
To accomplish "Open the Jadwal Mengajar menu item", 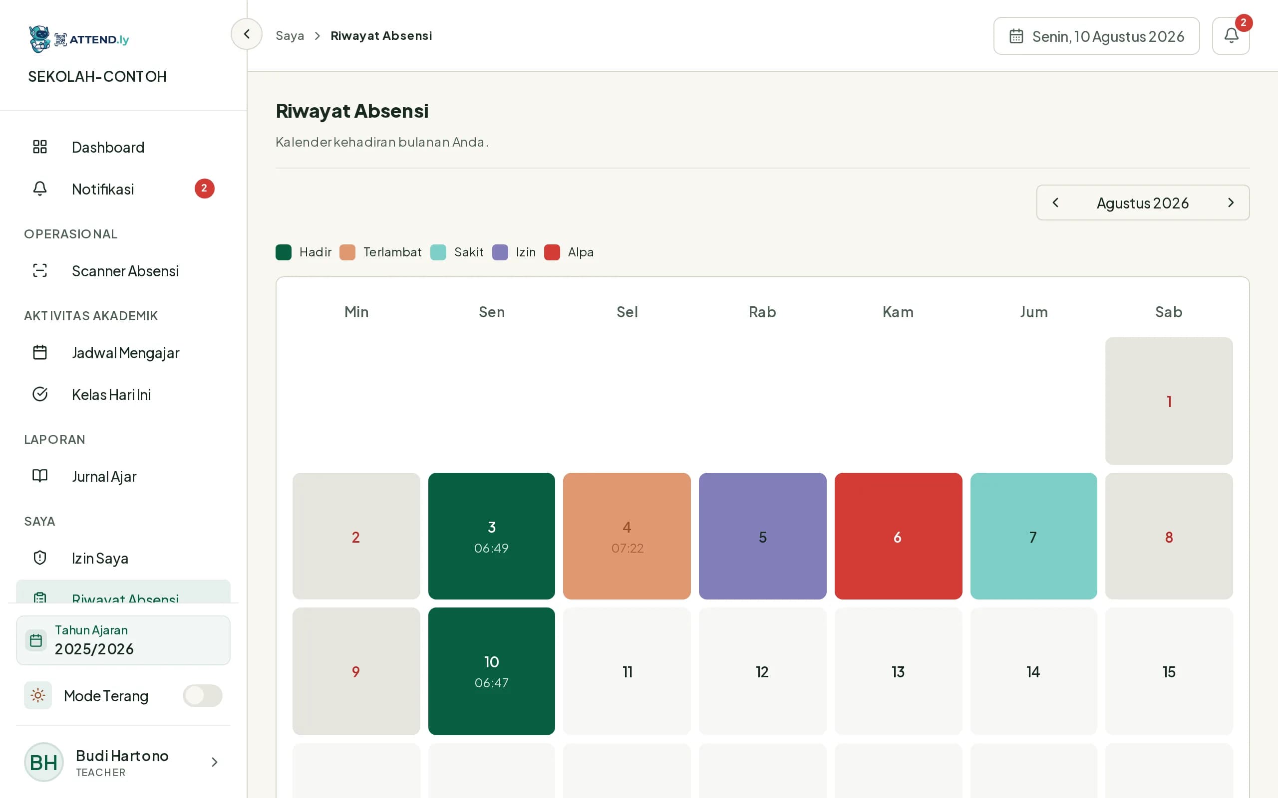I will [x=123, y=352].
